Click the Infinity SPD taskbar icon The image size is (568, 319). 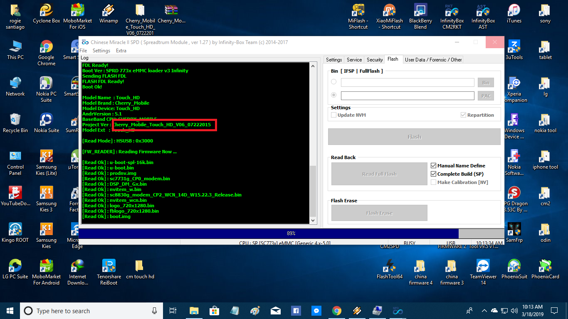[398, 310]
